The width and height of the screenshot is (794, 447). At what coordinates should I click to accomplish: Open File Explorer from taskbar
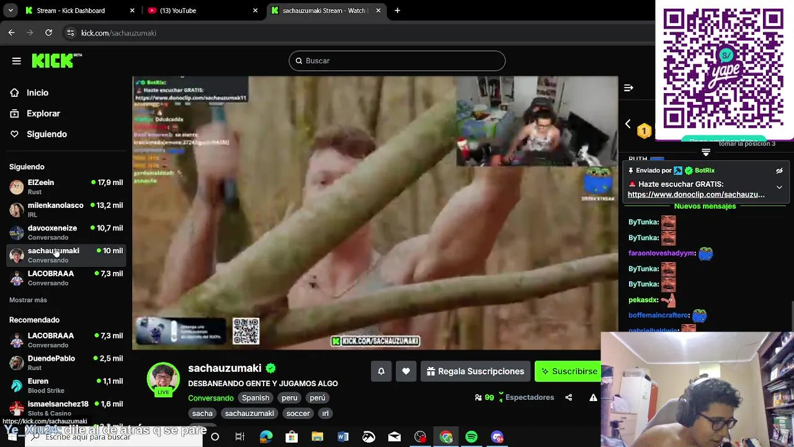[317, 437]
